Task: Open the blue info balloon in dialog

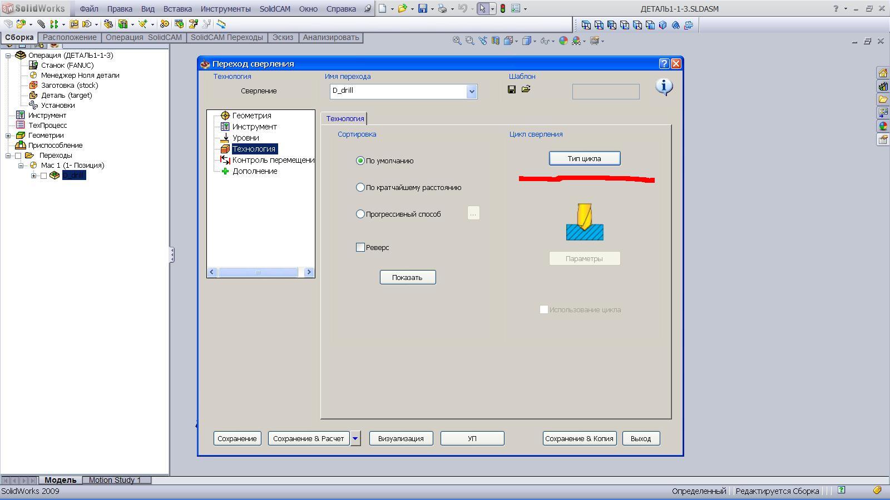Action: point(664,87)
